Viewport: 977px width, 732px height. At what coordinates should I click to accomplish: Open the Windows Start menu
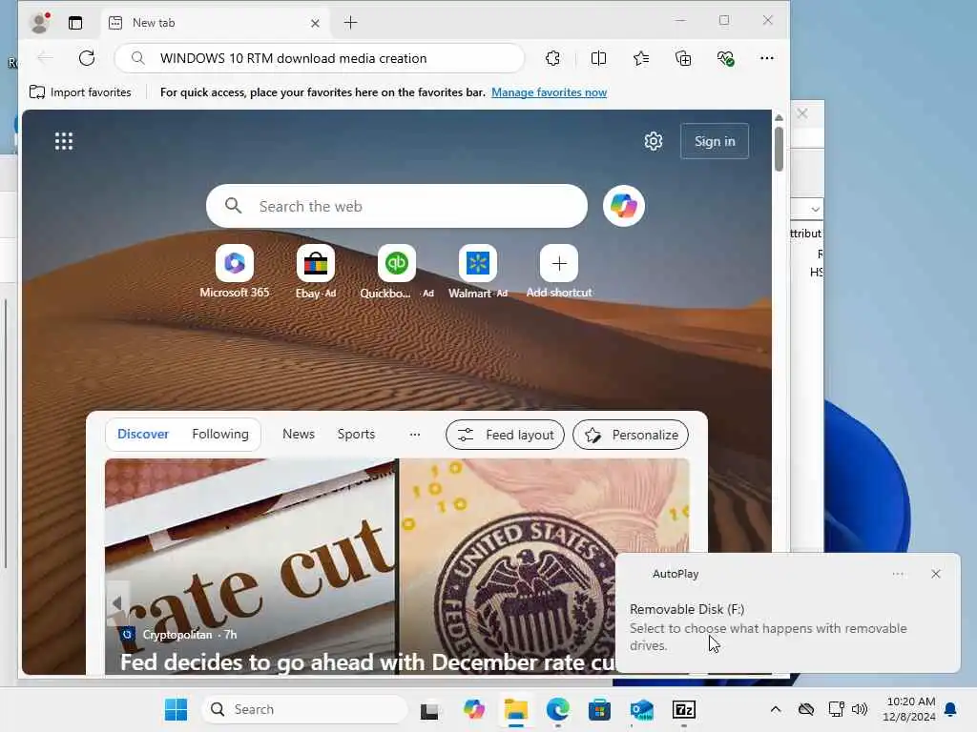[x=176, y=709]
